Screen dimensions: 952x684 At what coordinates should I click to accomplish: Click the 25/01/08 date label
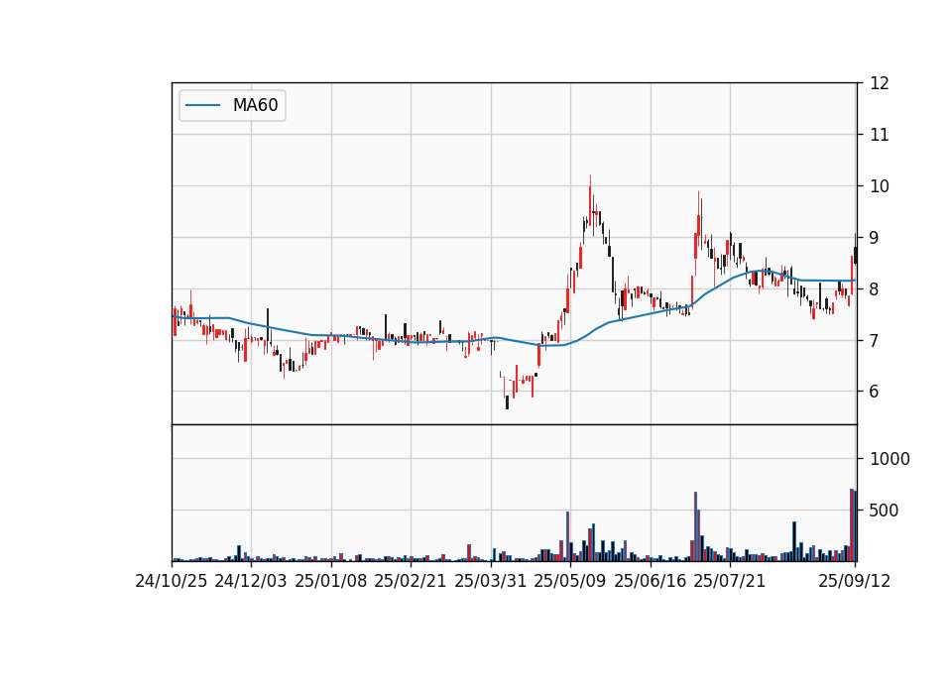click(331, 581)
